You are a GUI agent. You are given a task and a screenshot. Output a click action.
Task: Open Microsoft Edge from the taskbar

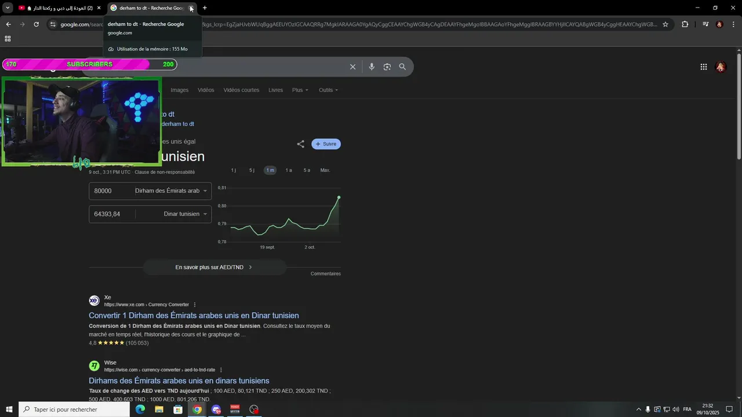click(140, 409)
